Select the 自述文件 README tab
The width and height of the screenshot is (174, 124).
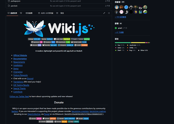coord(12,13)
